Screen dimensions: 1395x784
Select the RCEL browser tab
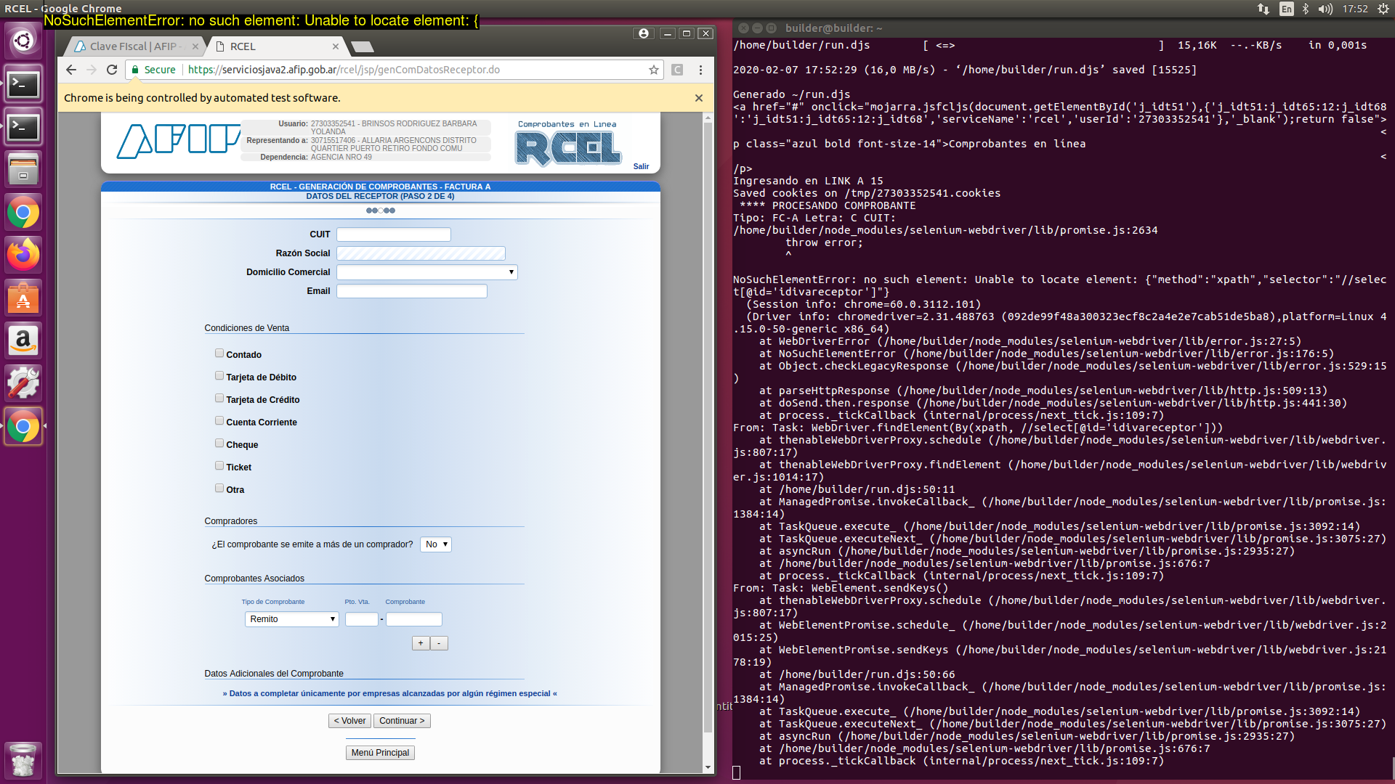coord(276,46)
